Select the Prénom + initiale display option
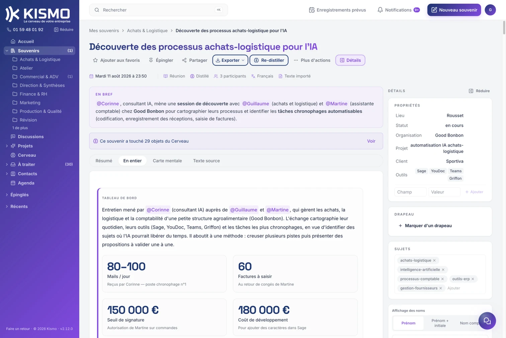The height and width of the screenshot is (338, 506). tap(440, 323)
